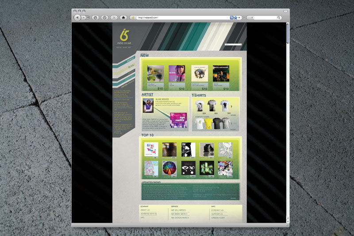Open the ALAN WILKIS artist name link
The width and height of the screenshot is (354, 236).
162,99
